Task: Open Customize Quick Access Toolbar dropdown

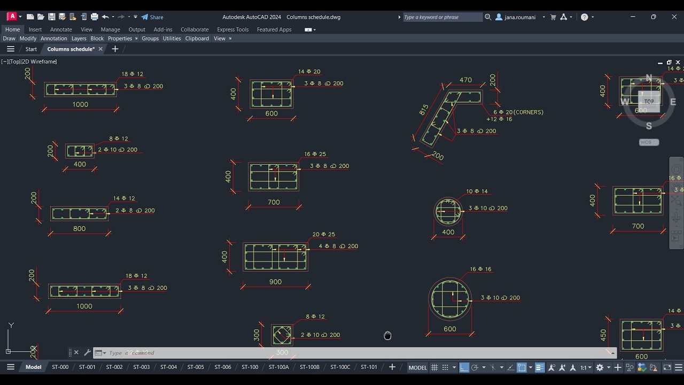Action: click(135, 17)
